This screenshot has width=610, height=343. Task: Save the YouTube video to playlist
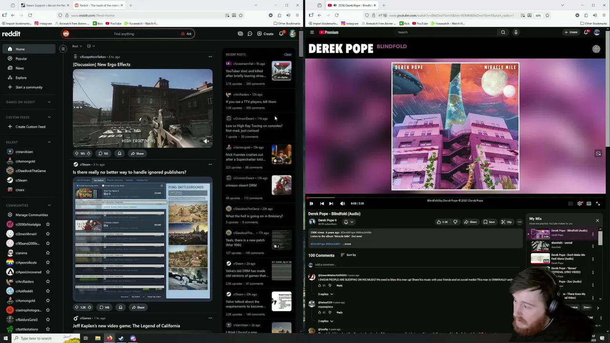pos(489,222)
